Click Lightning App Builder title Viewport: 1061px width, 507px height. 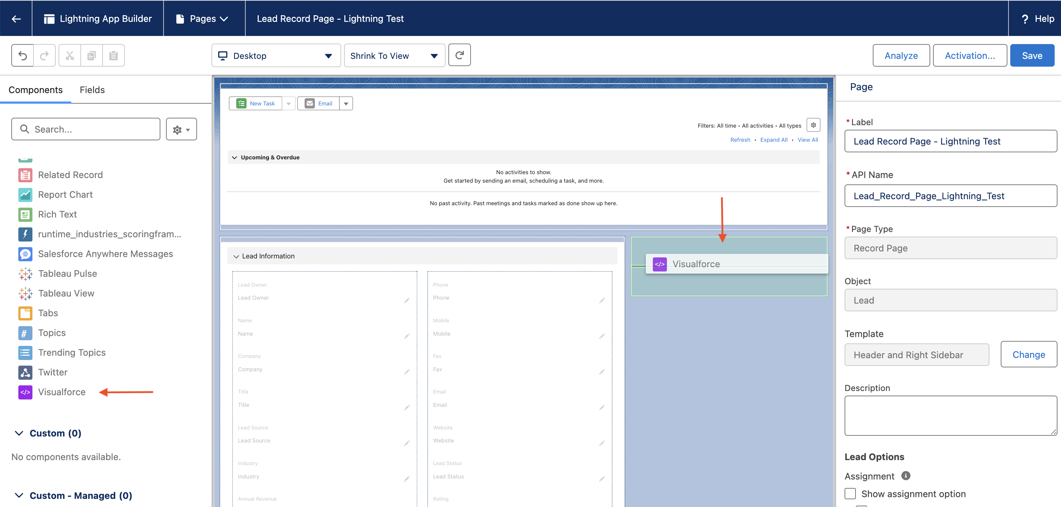coord(105,19)
